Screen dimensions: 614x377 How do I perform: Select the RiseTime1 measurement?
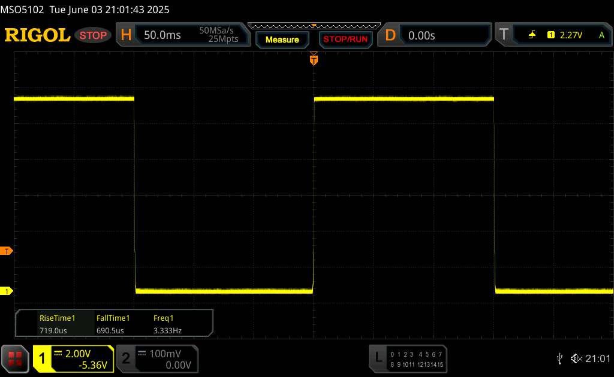pos(57,318)
